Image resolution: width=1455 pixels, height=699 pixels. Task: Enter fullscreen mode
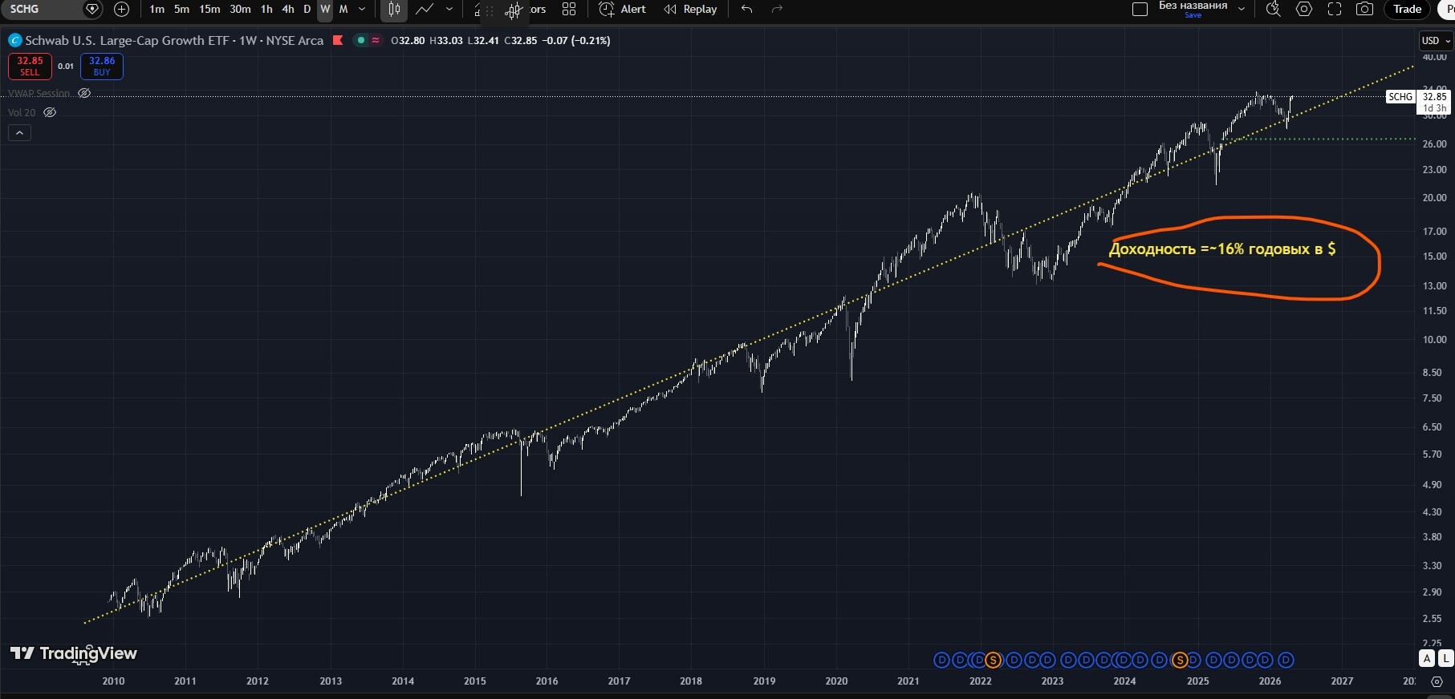point(1335,9)
